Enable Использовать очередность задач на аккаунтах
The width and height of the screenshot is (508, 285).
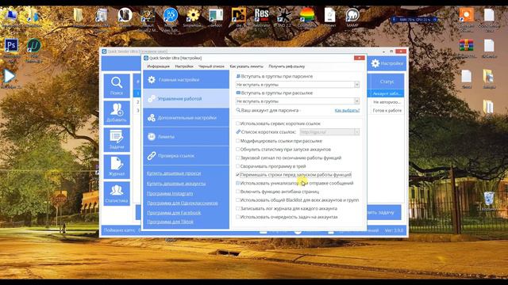(x=238, y=217)
